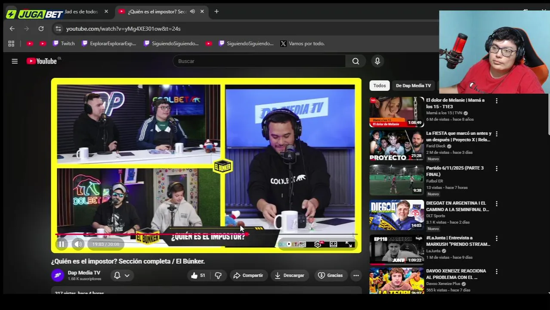Click the first red YouTube bookmark icon
The height and width of the screenshot is (310, 550).
[30, 43]
